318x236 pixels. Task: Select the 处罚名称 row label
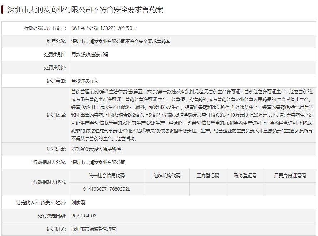click(x=56, y=41)
